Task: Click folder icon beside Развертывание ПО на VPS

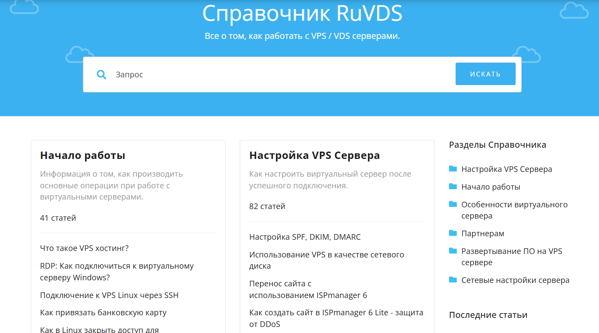Action: click(x=453, y=251)
